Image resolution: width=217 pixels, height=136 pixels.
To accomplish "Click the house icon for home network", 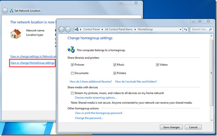I will (x=16, y=34).
